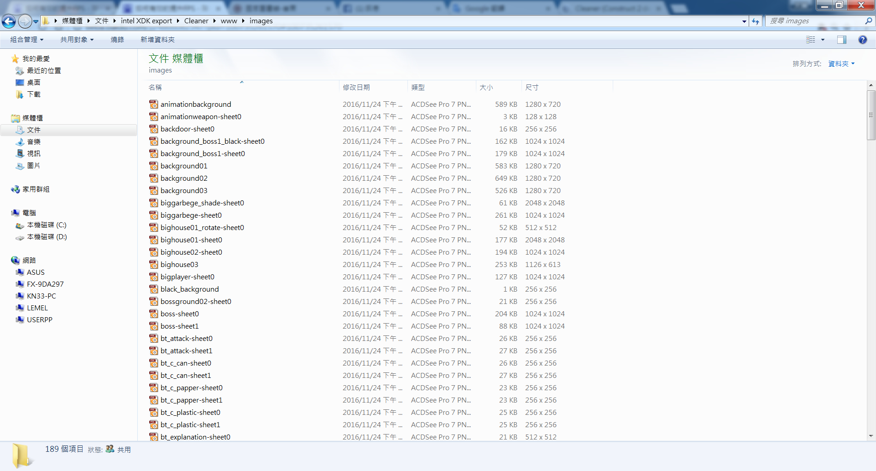Sort by the 修改日期 column header
The image size is (876, 471).
[373, 87]
